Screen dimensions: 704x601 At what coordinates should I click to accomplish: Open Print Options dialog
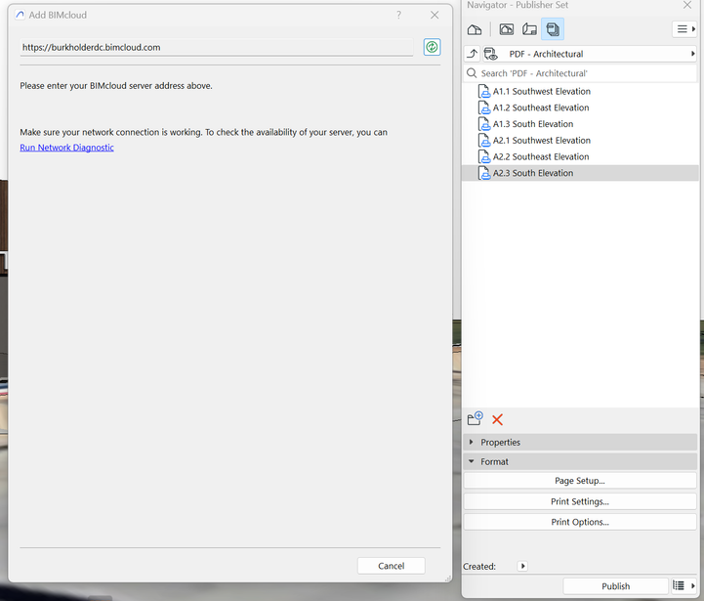(x=580, y=522)
